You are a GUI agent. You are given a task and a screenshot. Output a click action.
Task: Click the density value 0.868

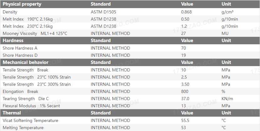[187, 12]
